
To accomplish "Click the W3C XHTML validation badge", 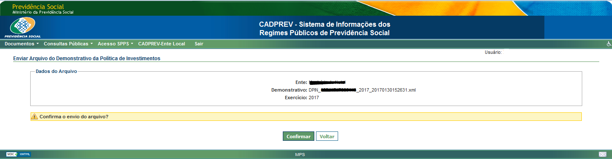I will 19,154.
